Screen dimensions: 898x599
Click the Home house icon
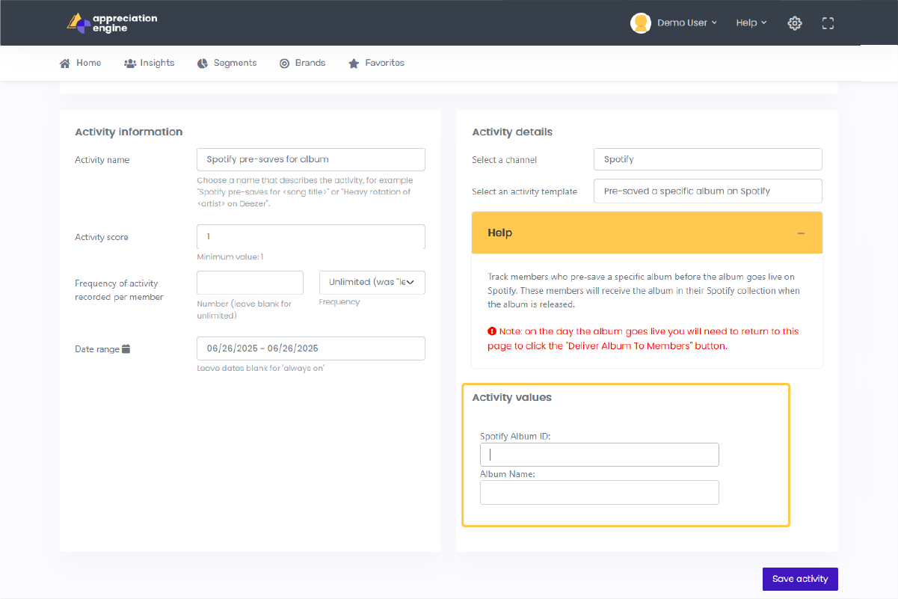[65, 64]
